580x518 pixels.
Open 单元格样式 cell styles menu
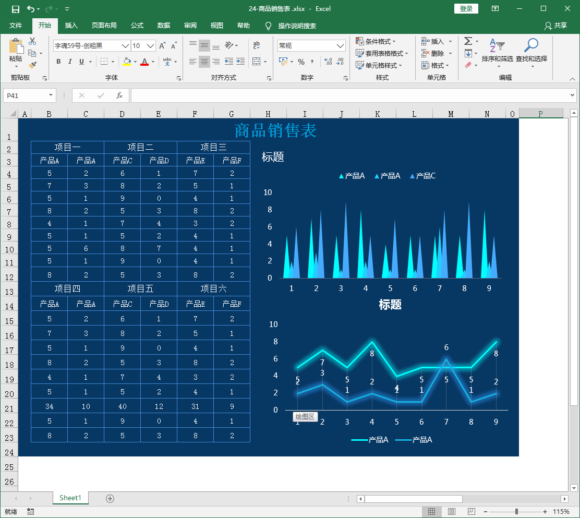pyautogui.click(x=379, y=66)
